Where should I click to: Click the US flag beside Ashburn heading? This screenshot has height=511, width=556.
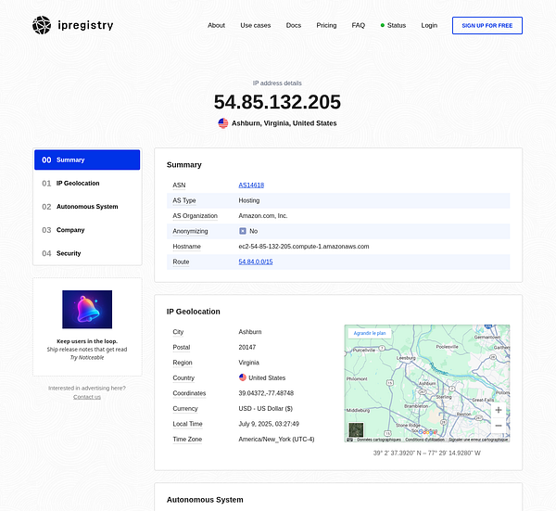click(x=223, y=123)
